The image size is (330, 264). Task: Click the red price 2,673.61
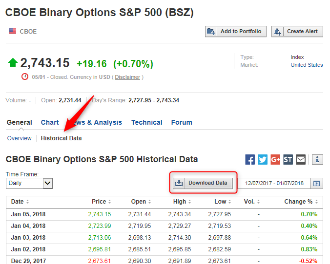click(x=99, y=261)
